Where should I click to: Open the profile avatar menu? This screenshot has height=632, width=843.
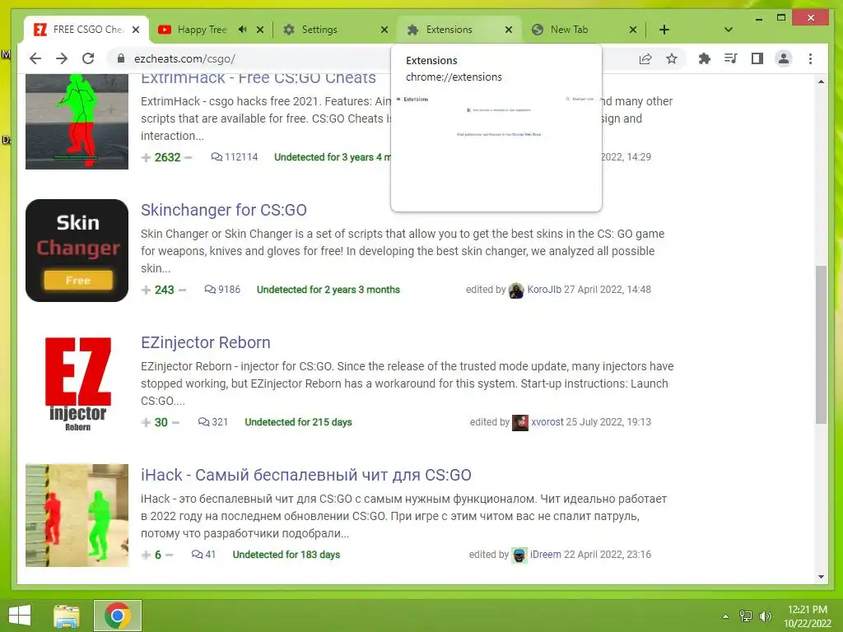[x=784, y=58]
